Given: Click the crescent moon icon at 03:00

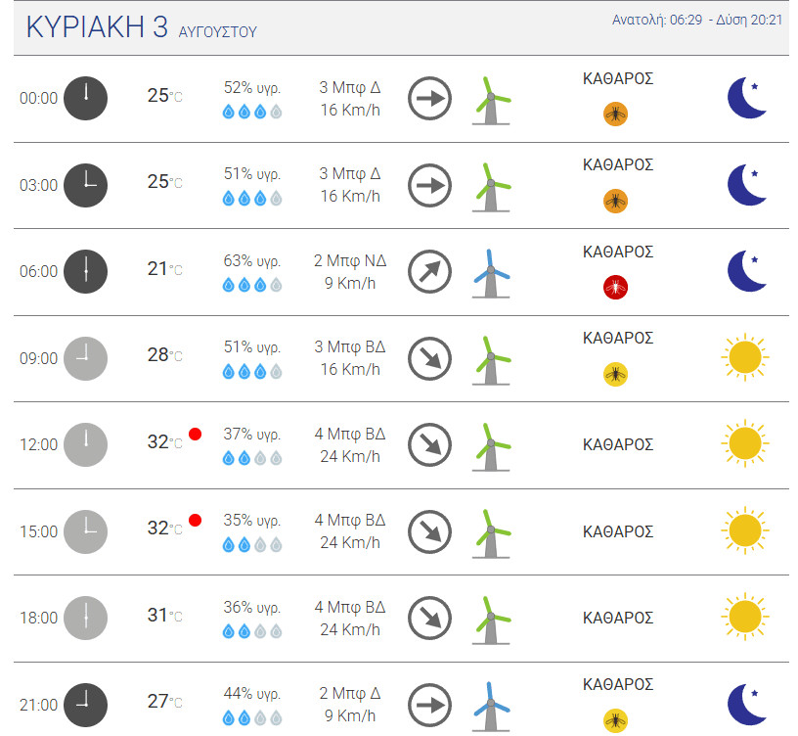Looking at the screenshot, I should [x=746, y=185].
